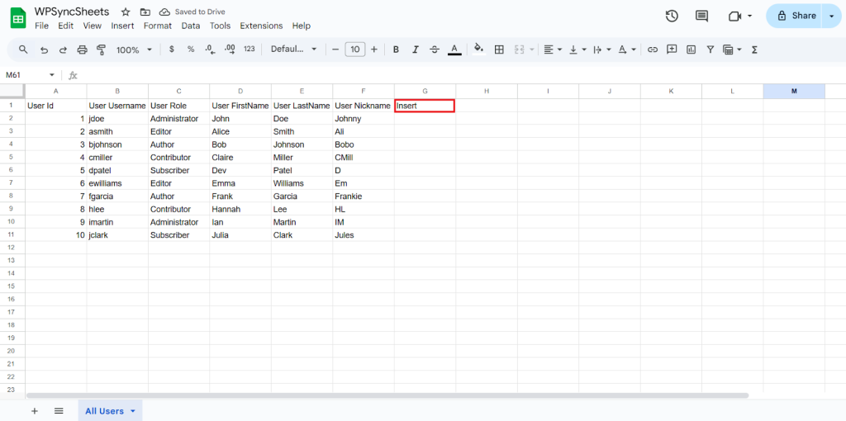This screenshot has width=846, height=421.
Task: Open the Help menu
Action: coord(301,26)
